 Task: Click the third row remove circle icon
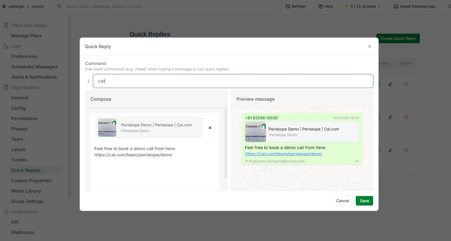406,150
